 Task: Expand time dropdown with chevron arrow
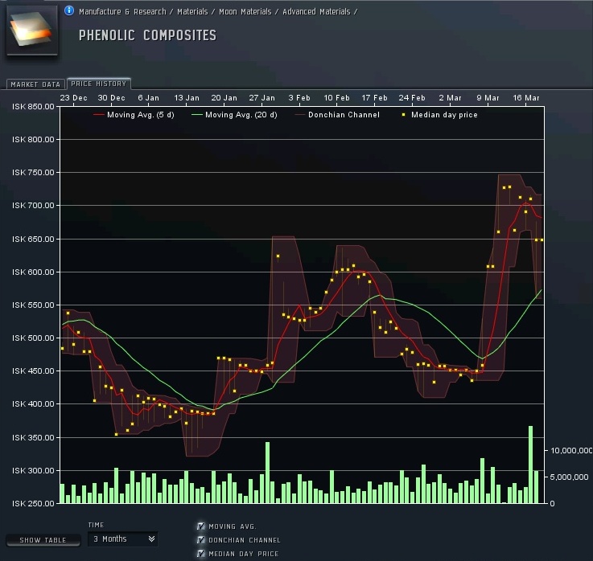click(x=151, y=538)
